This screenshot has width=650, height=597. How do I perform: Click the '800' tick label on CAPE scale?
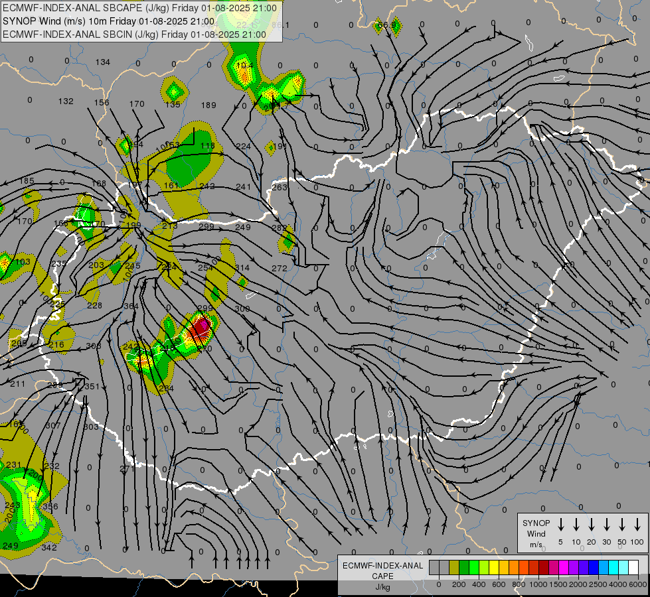pos(519,584)
